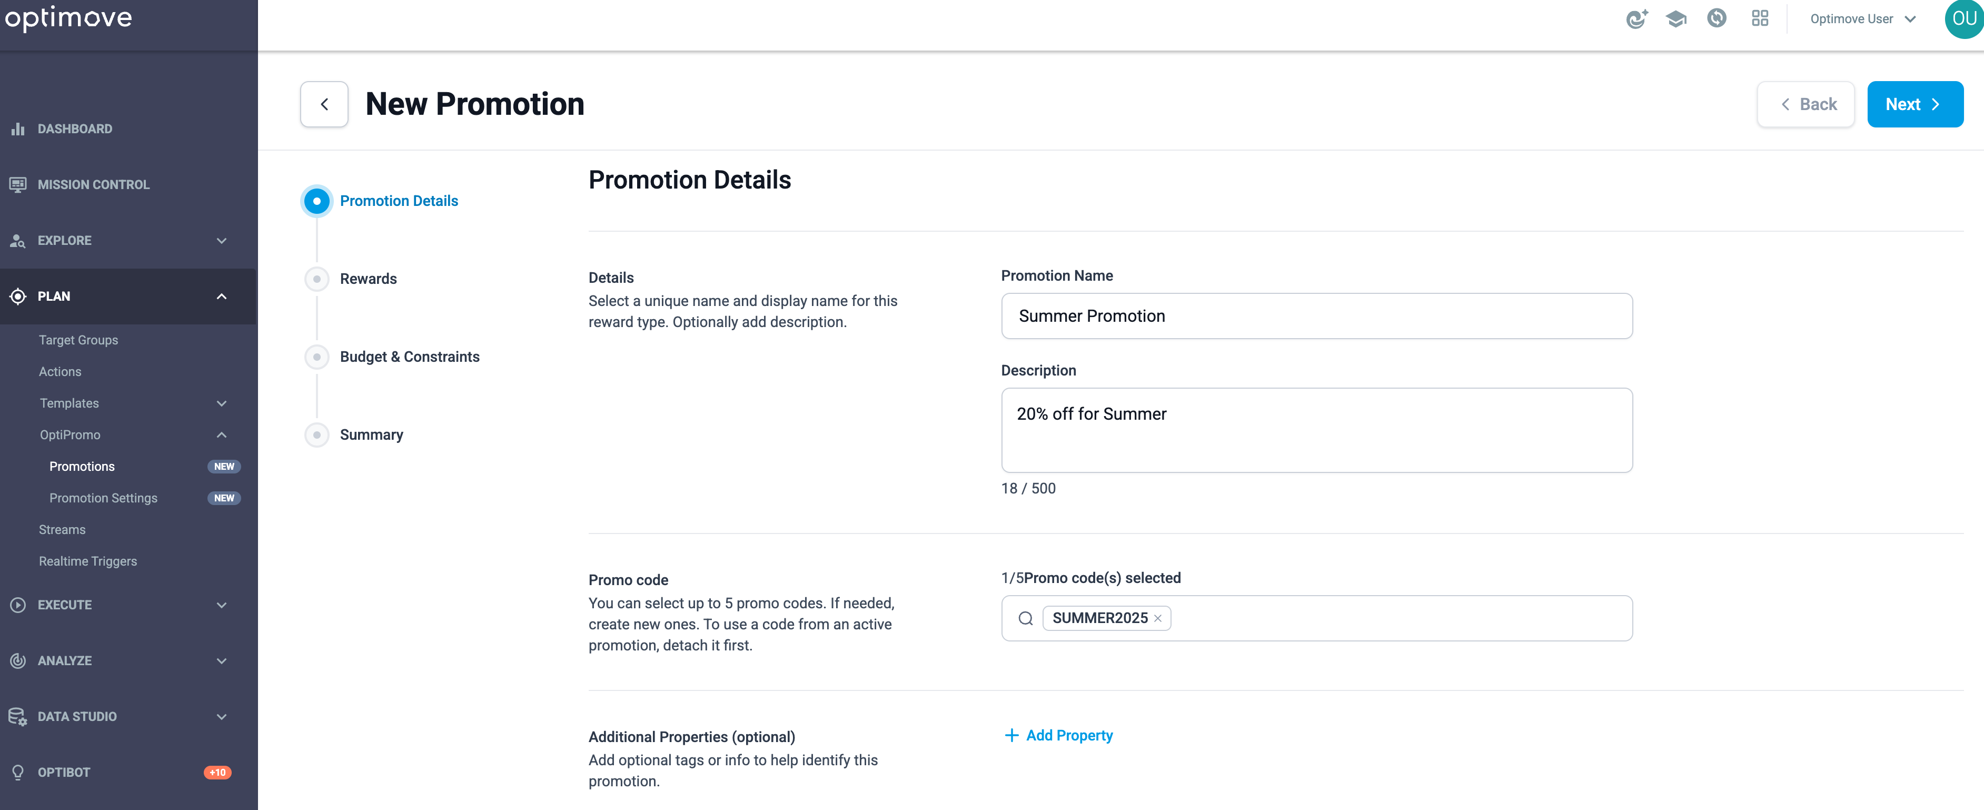
Task: Click the blue Next button
Action: pos(1914,104)
